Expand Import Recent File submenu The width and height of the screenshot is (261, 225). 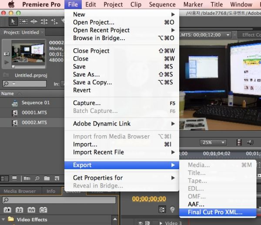click(x=173, y=152)
